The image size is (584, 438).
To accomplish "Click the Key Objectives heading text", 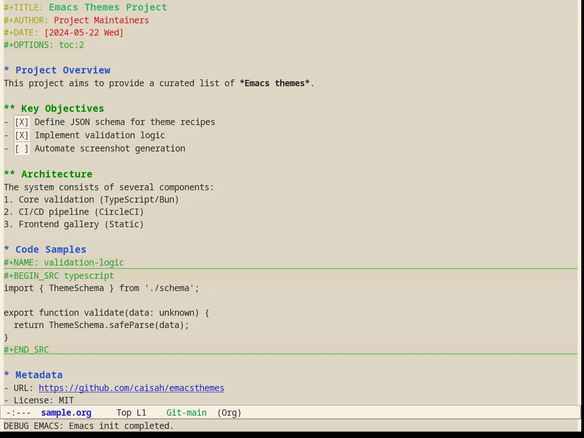I will [x=63, y=109].
